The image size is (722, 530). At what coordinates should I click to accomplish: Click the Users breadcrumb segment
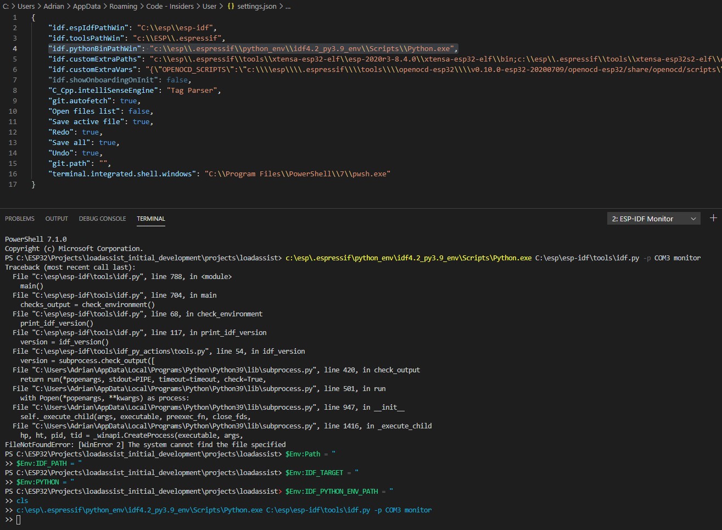coord(26,6)
